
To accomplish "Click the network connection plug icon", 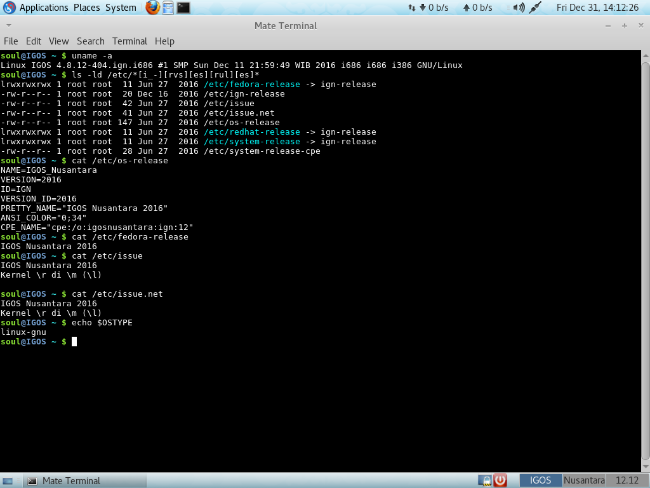I will (x=534, y=8).
